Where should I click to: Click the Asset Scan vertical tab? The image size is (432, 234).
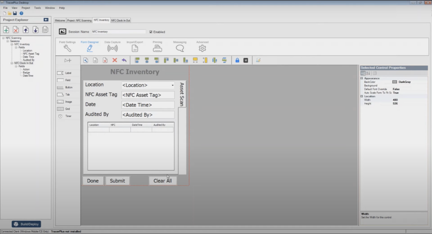(x=182, y=94)
